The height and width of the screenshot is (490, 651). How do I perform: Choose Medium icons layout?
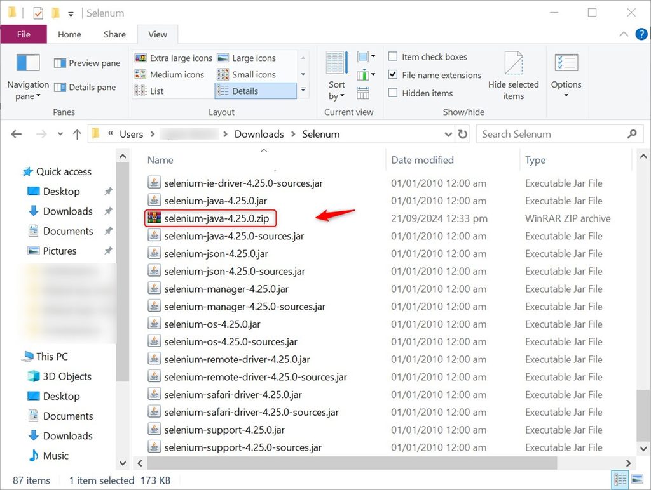(169, 75)
